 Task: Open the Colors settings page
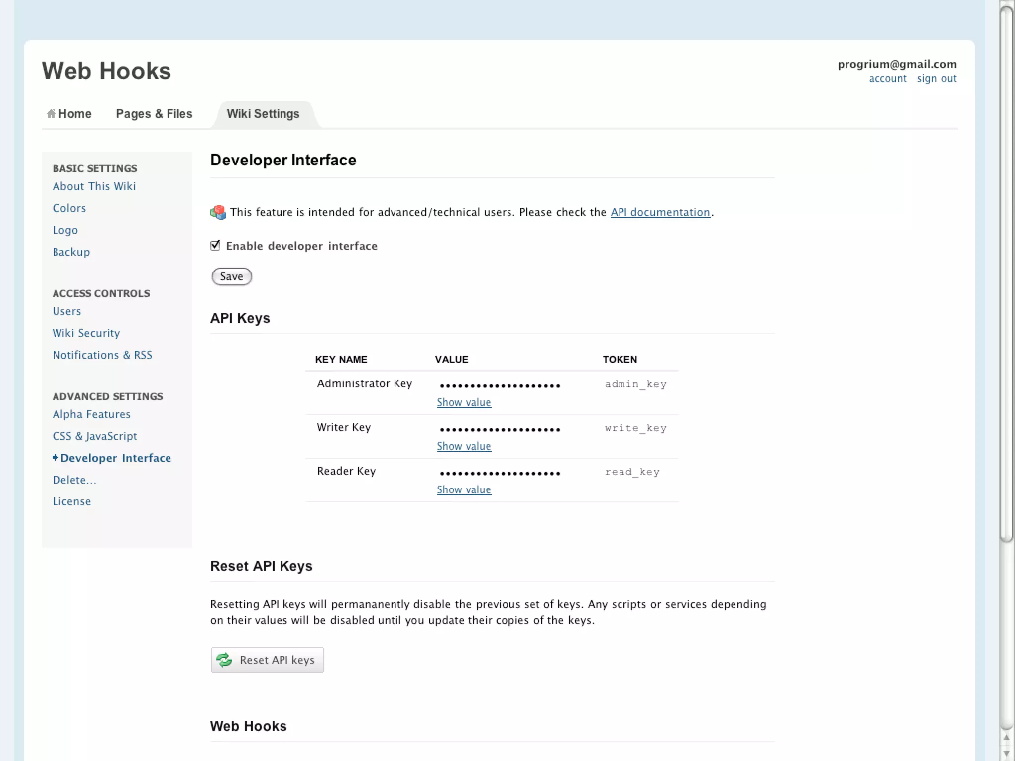pos(69,208)
